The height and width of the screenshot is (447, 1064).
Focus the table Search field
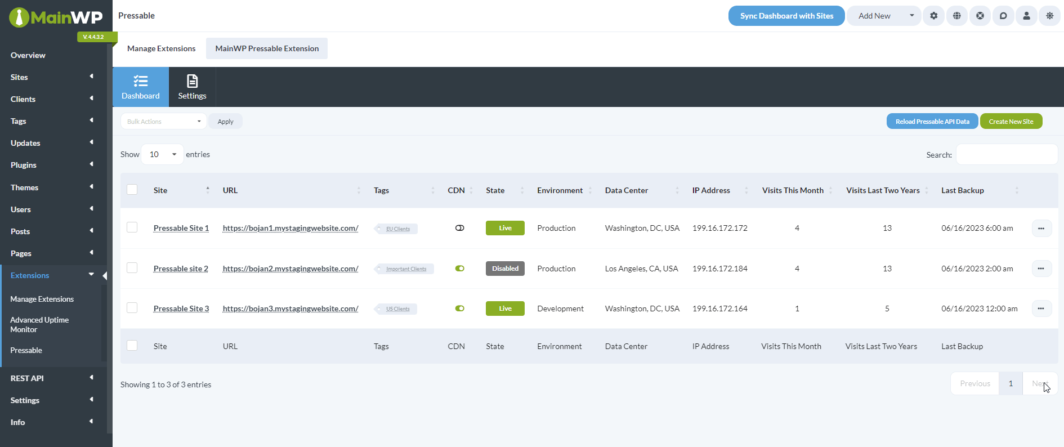click(x=1007, y=154)
